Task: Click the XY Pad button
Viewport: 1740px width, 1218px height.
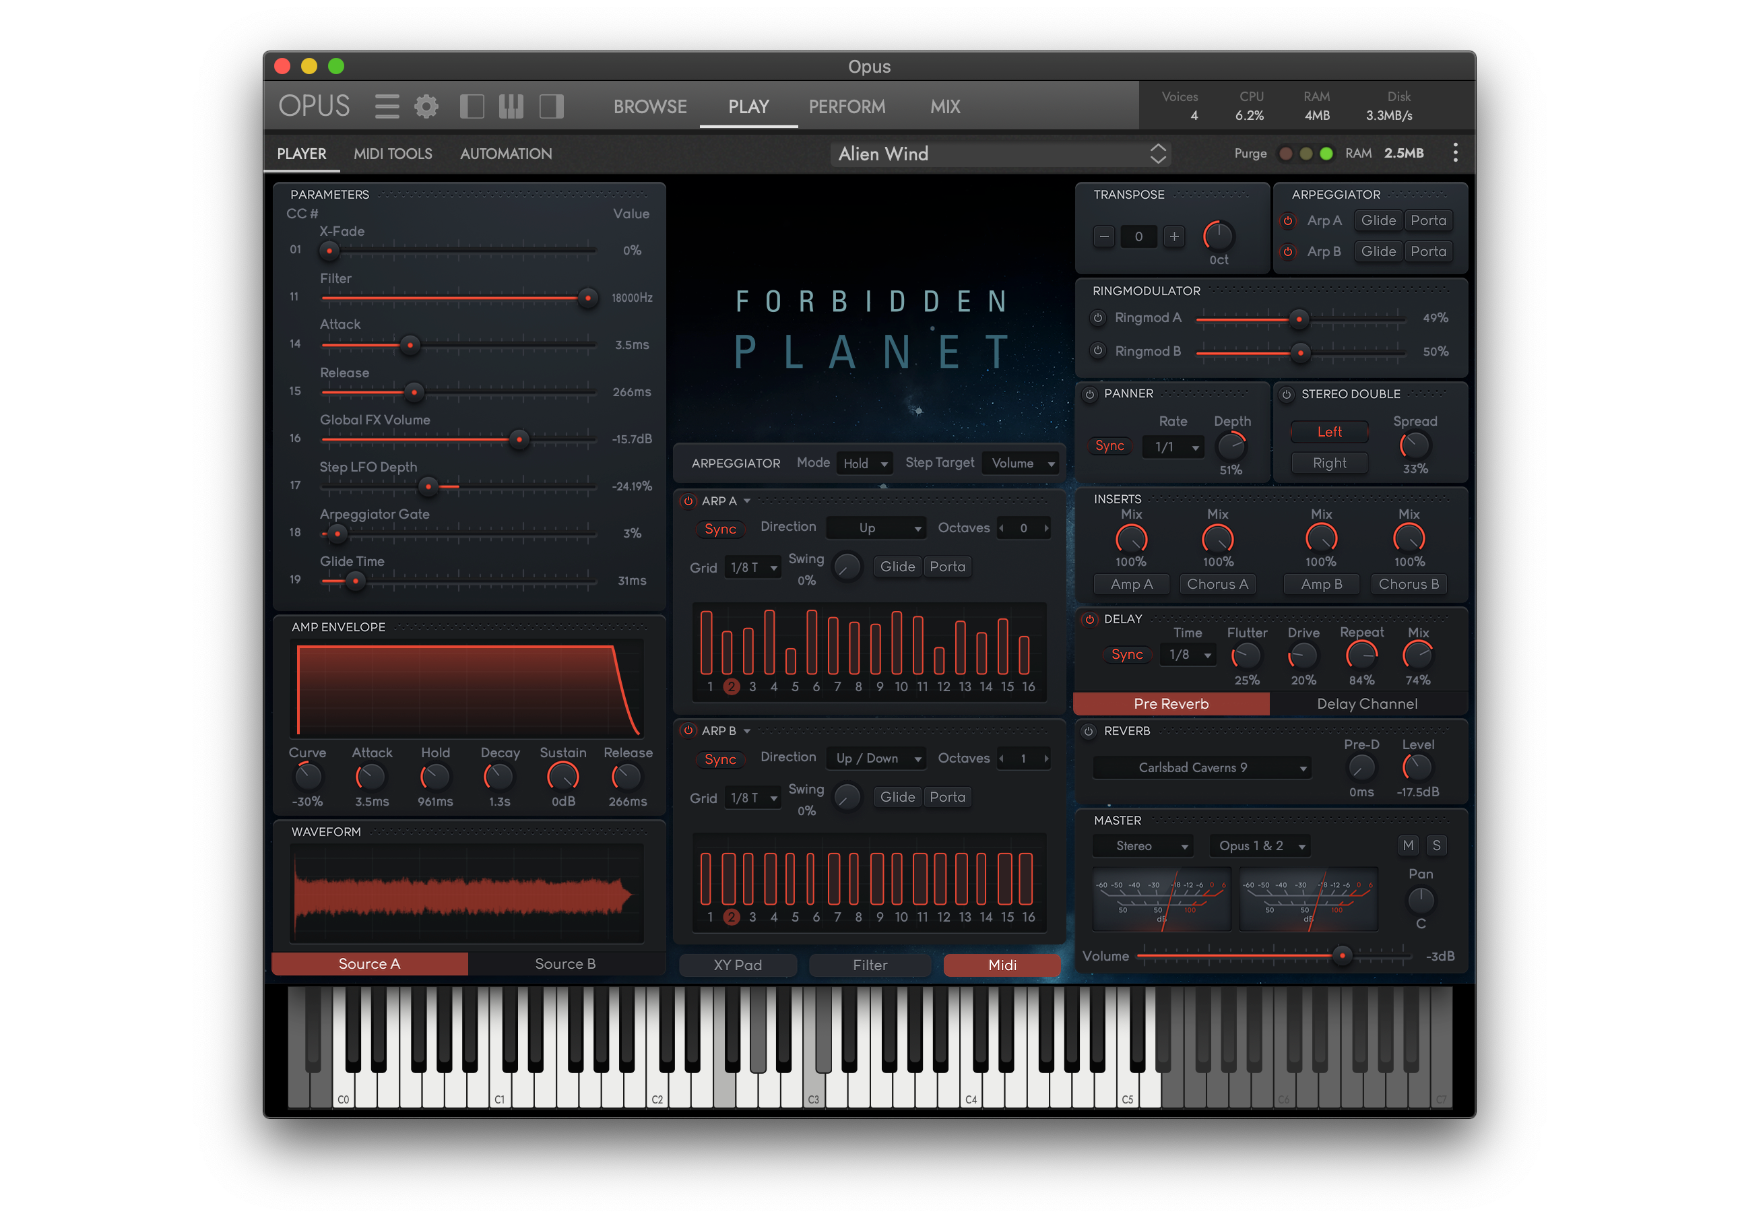Action: (x=738, y=965)
